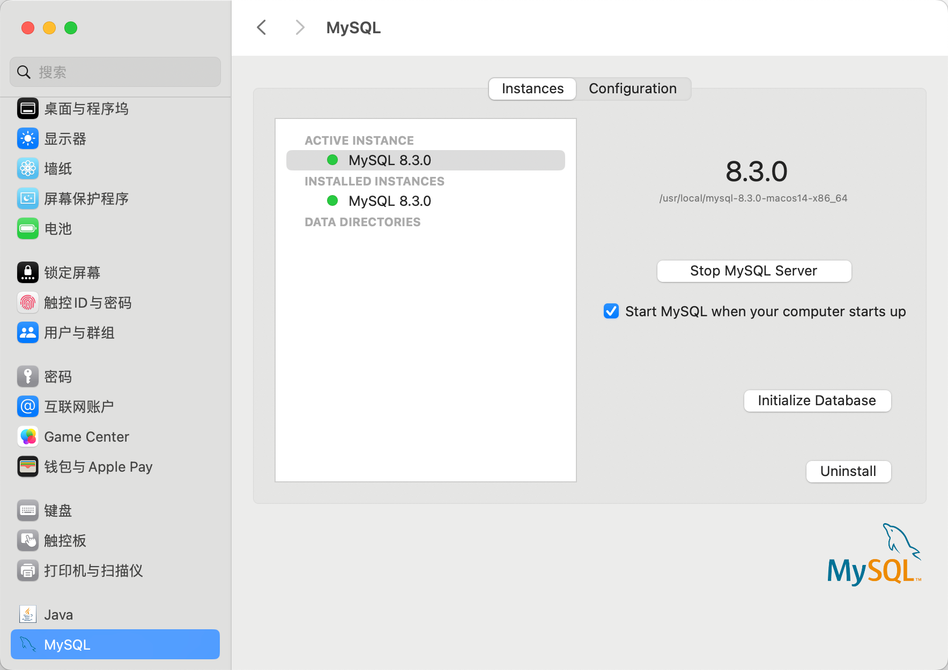948x670 pixels.
Task: Toggle Start MySQL when computer starts up
Action: tap(611, 311)
